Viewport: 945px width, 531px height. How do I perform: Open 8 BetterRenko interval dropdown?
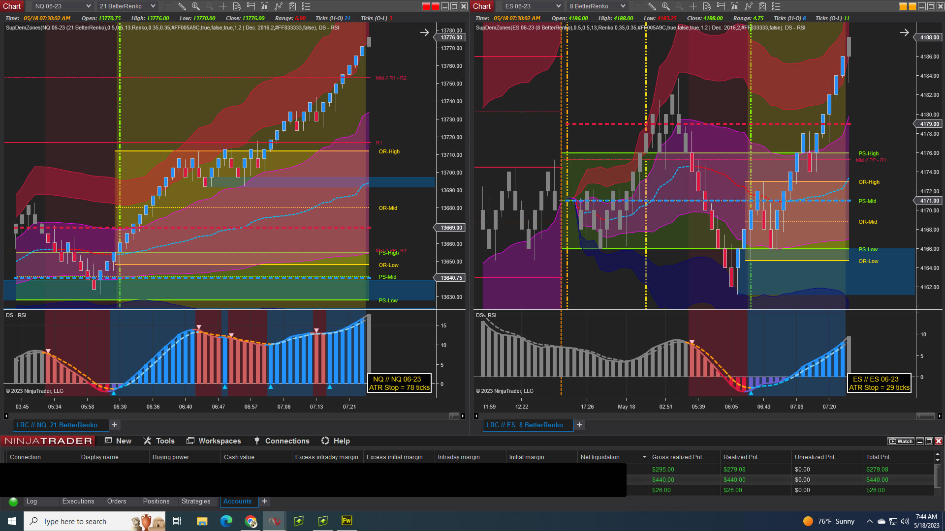coord(597,6)
